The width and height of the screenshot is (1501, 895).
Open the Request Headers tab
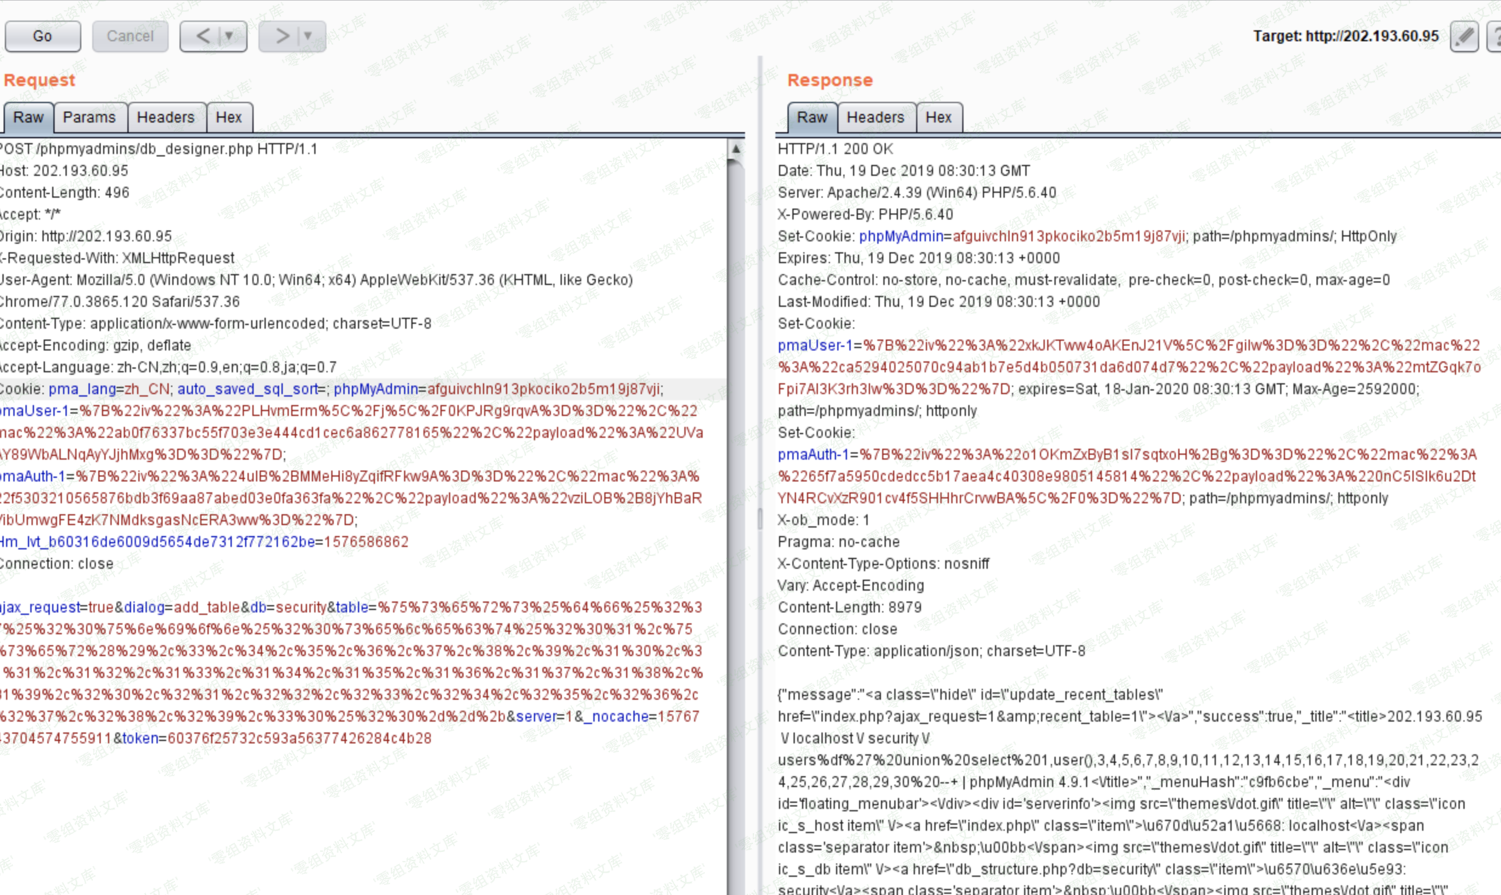click(x=166, y=118)
